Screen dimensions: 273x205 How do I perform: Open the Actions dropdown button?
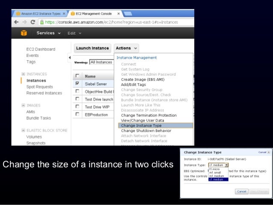pyautogui.click(x=126, y=48)
